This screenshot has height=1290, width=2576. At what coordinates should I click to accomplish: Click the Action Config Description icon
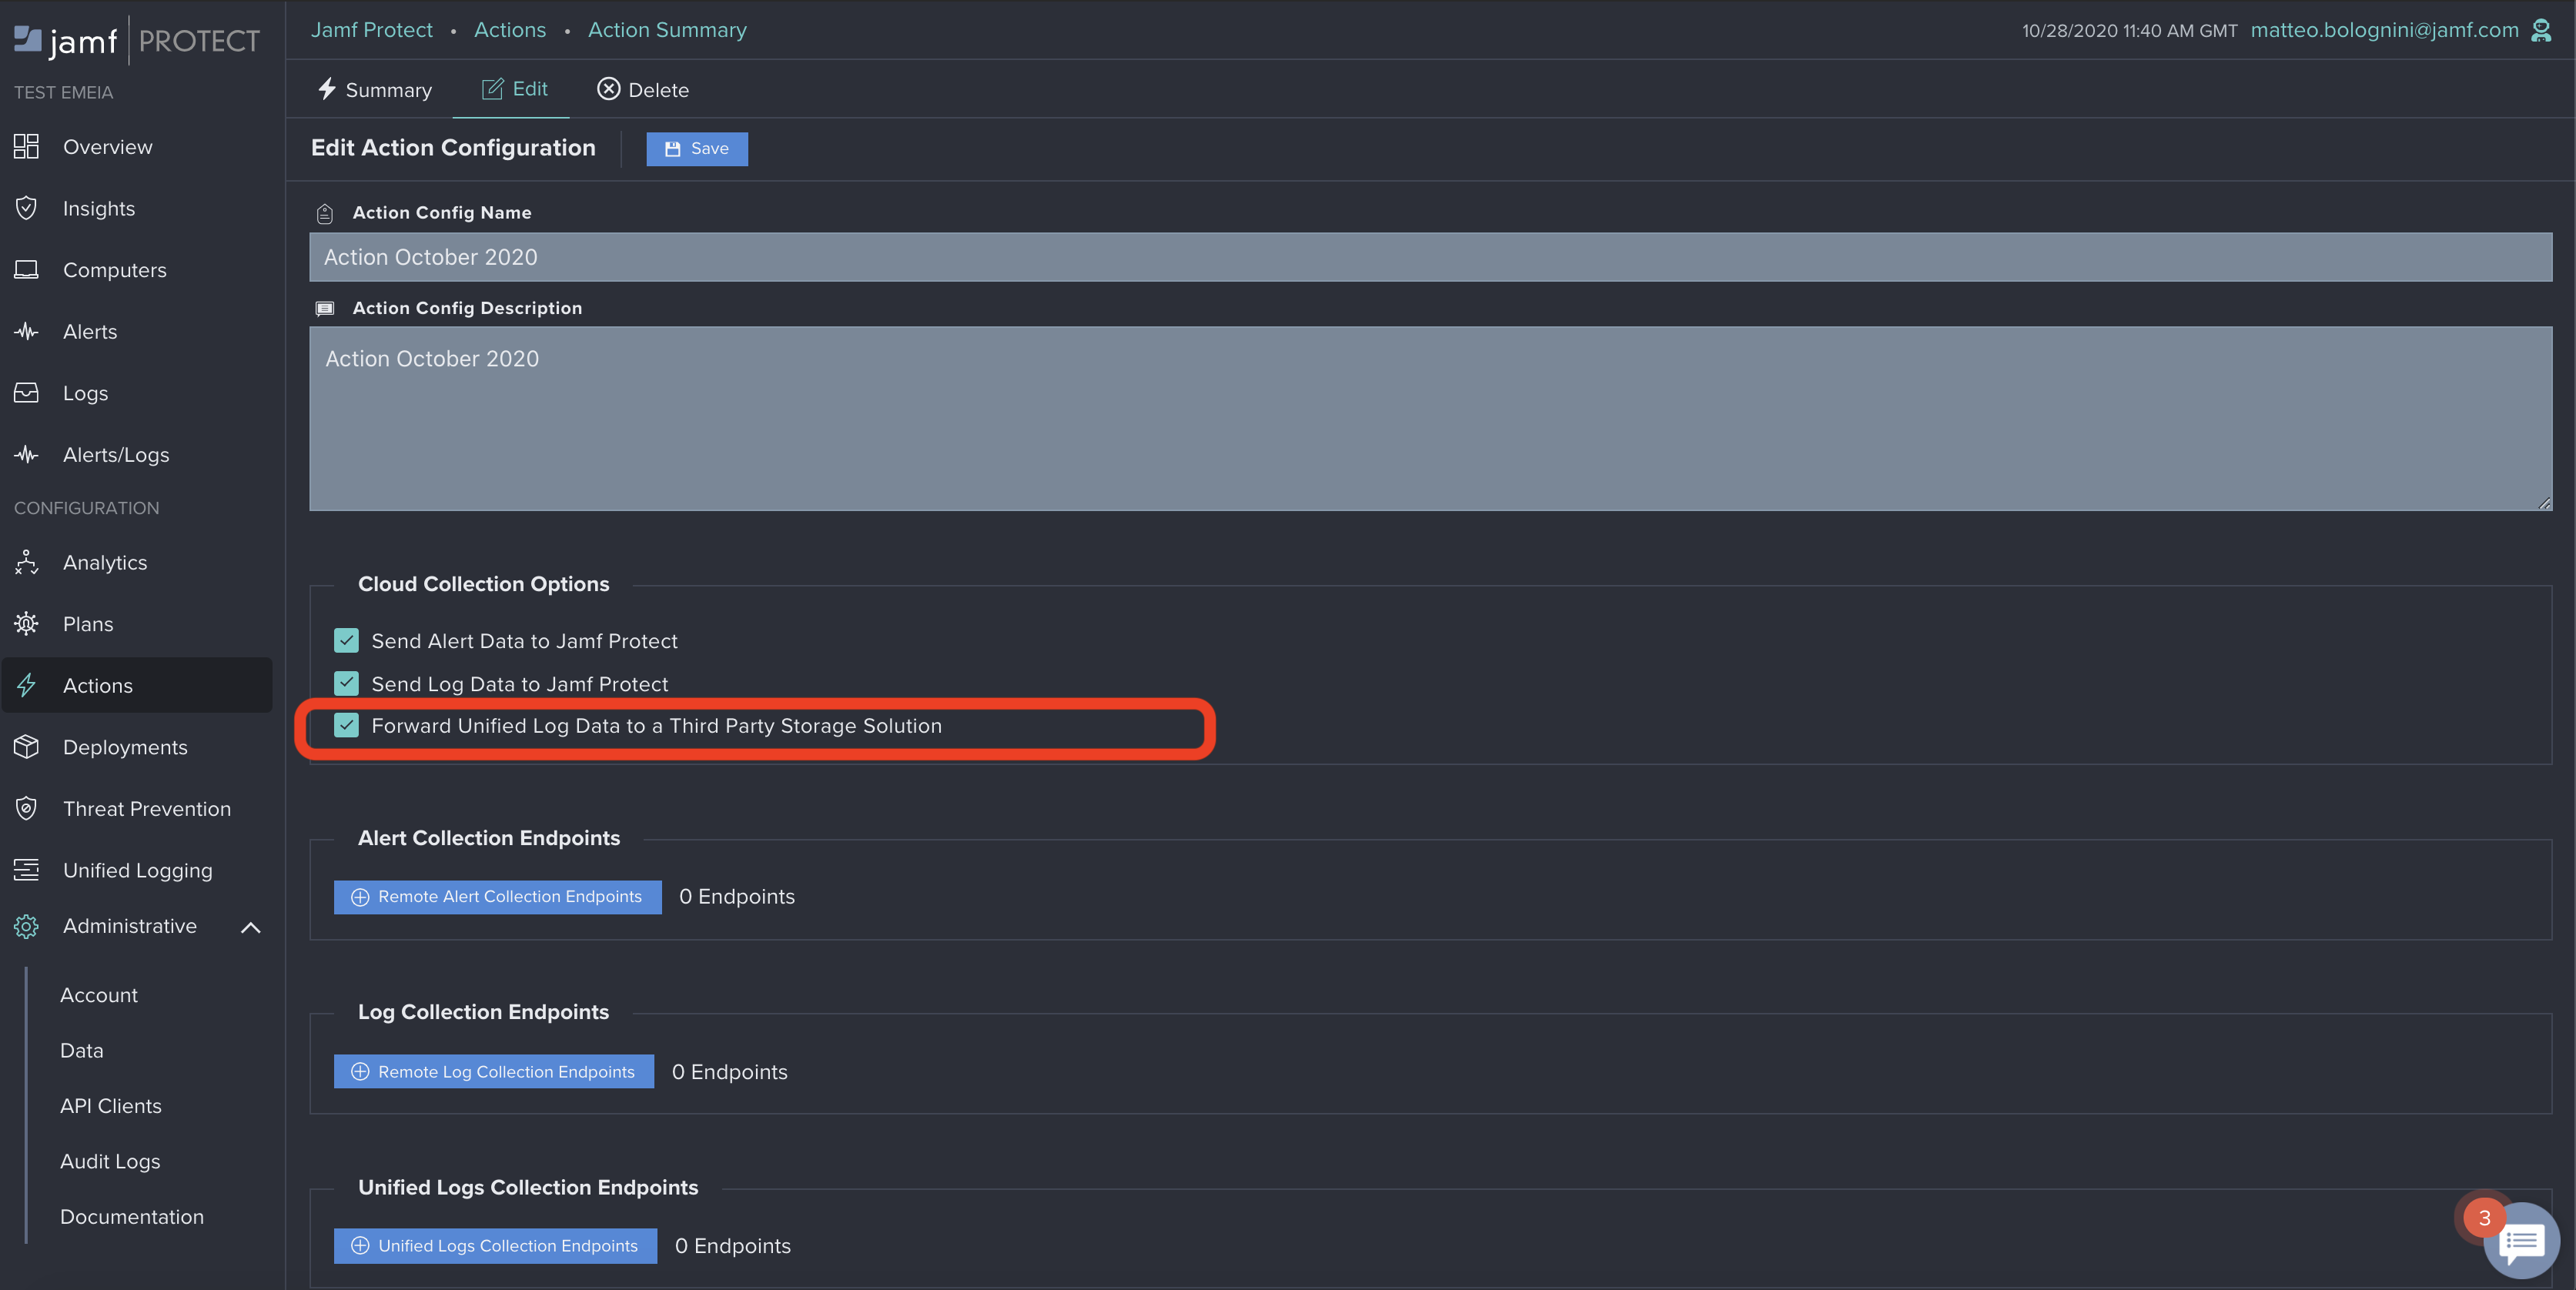[325, 308]
